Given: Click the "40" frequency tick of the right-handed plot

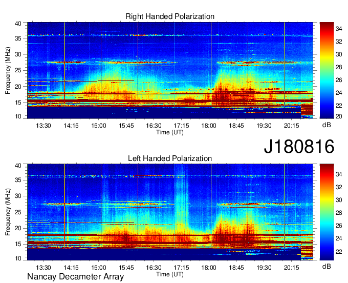Looking at the screenshot, I should (x=18, y=24).
